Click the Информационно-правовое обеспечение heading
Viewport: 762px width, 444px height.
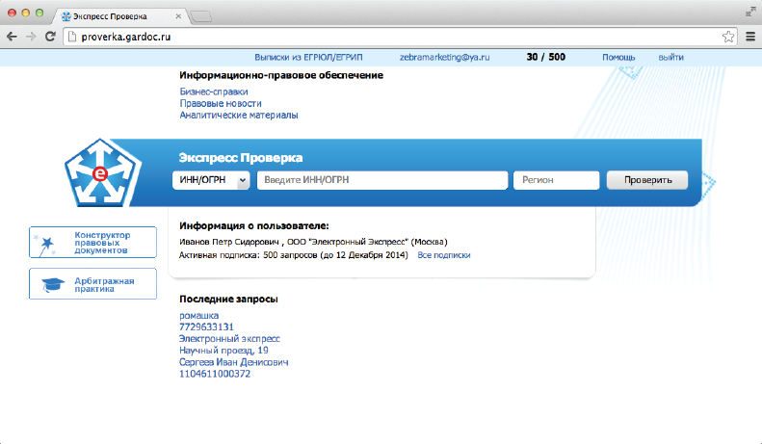tap(281, 75)
